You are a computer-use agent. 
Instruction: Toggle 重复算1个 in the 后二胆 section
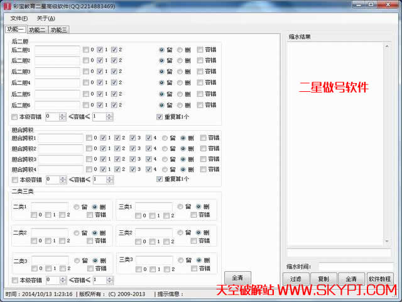pyautogui.click(x=160, y=116)
